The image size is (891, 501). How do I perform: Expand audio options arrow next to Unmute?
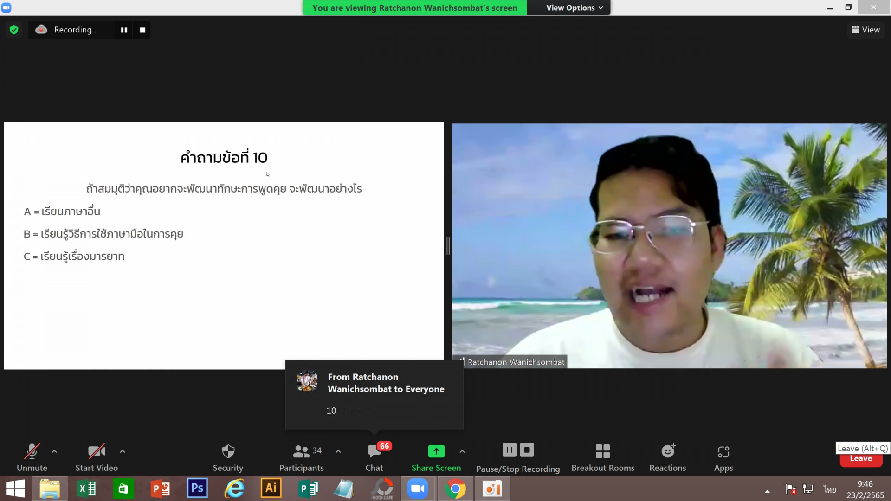54,451
